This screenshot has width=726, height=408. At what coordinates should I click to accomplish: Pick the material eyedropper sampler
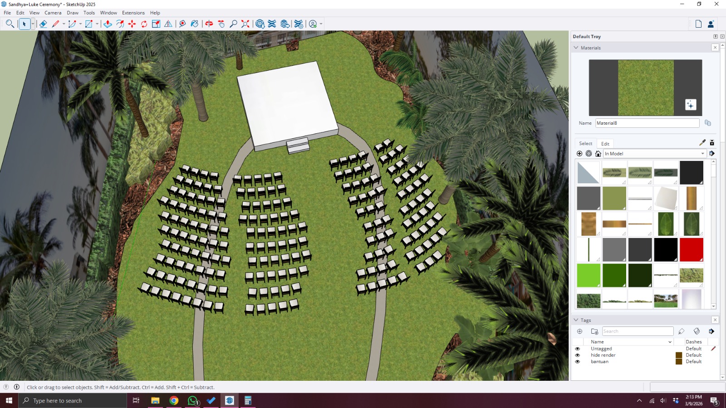pyautogui.click(x=702, y=143)
